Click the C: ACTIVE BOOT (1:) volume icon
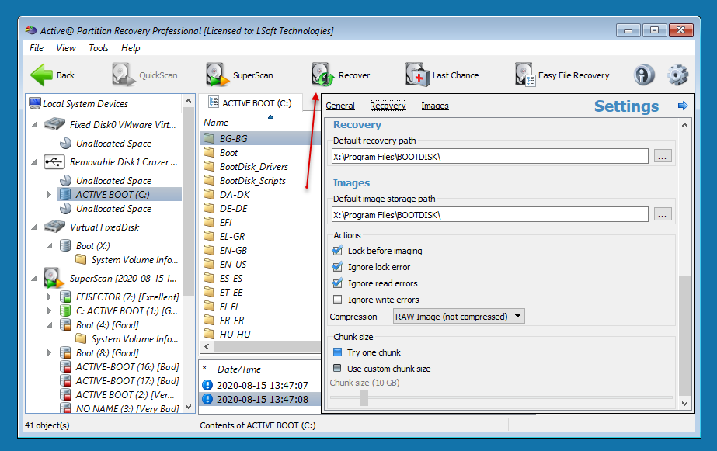717x451 pixels. [x=65, y=310]
